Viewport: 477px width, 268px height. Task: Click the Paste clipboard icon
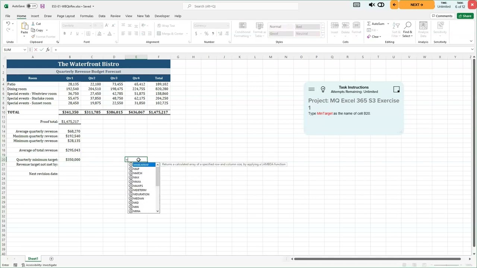click(24, 26)
